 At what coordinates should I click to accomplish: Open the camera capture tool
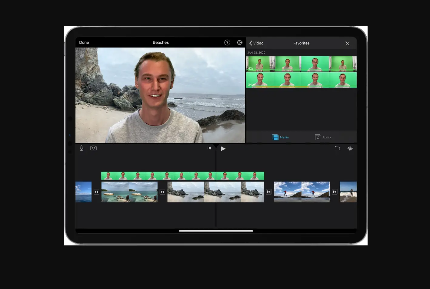(93, 148)
